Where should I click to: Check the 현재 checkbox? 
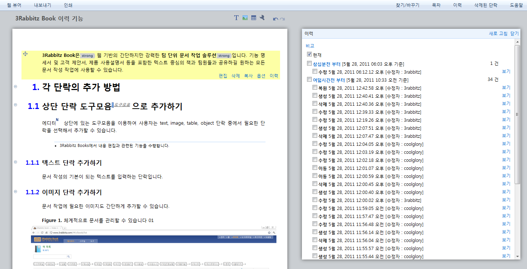pyautogui.click(x=310, y=54)
